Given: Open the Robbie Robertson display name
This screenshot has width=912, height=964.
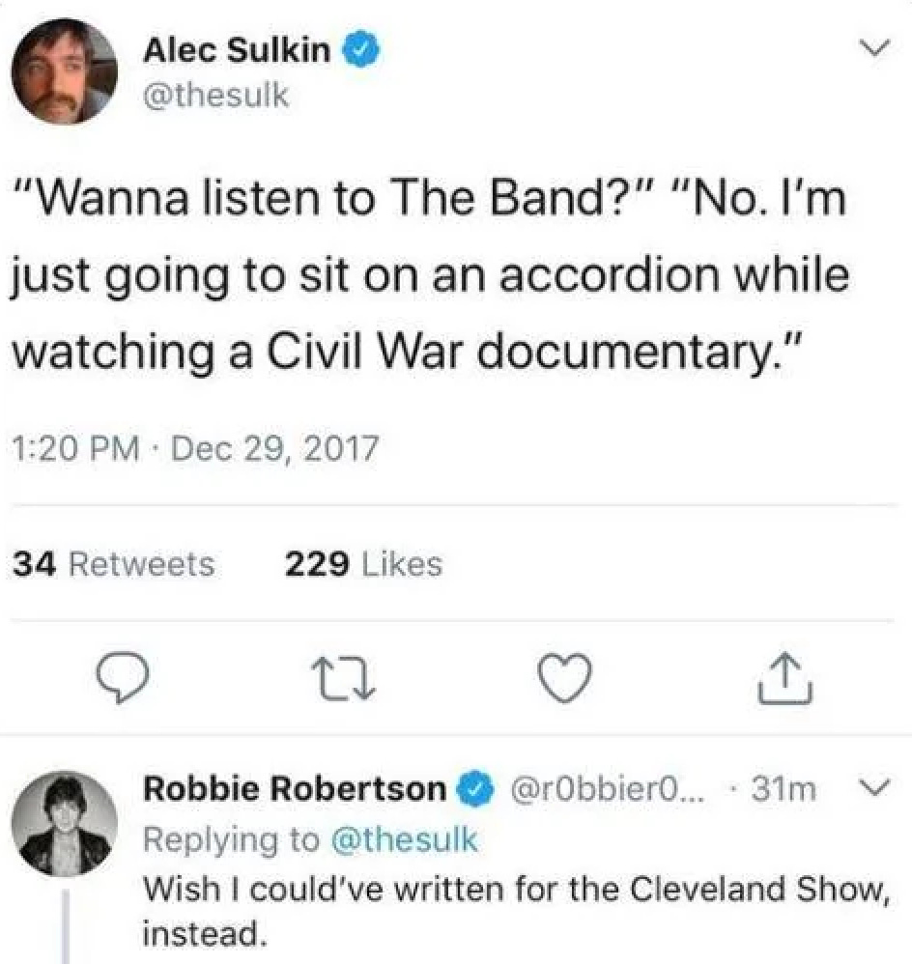Looking at the screenshot, I should point(295,789).
